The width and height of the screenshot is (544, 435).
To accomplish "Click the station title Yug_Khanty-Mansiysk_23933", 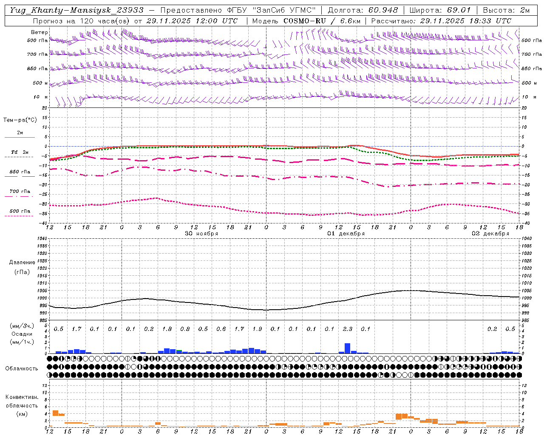I will 76,10.
